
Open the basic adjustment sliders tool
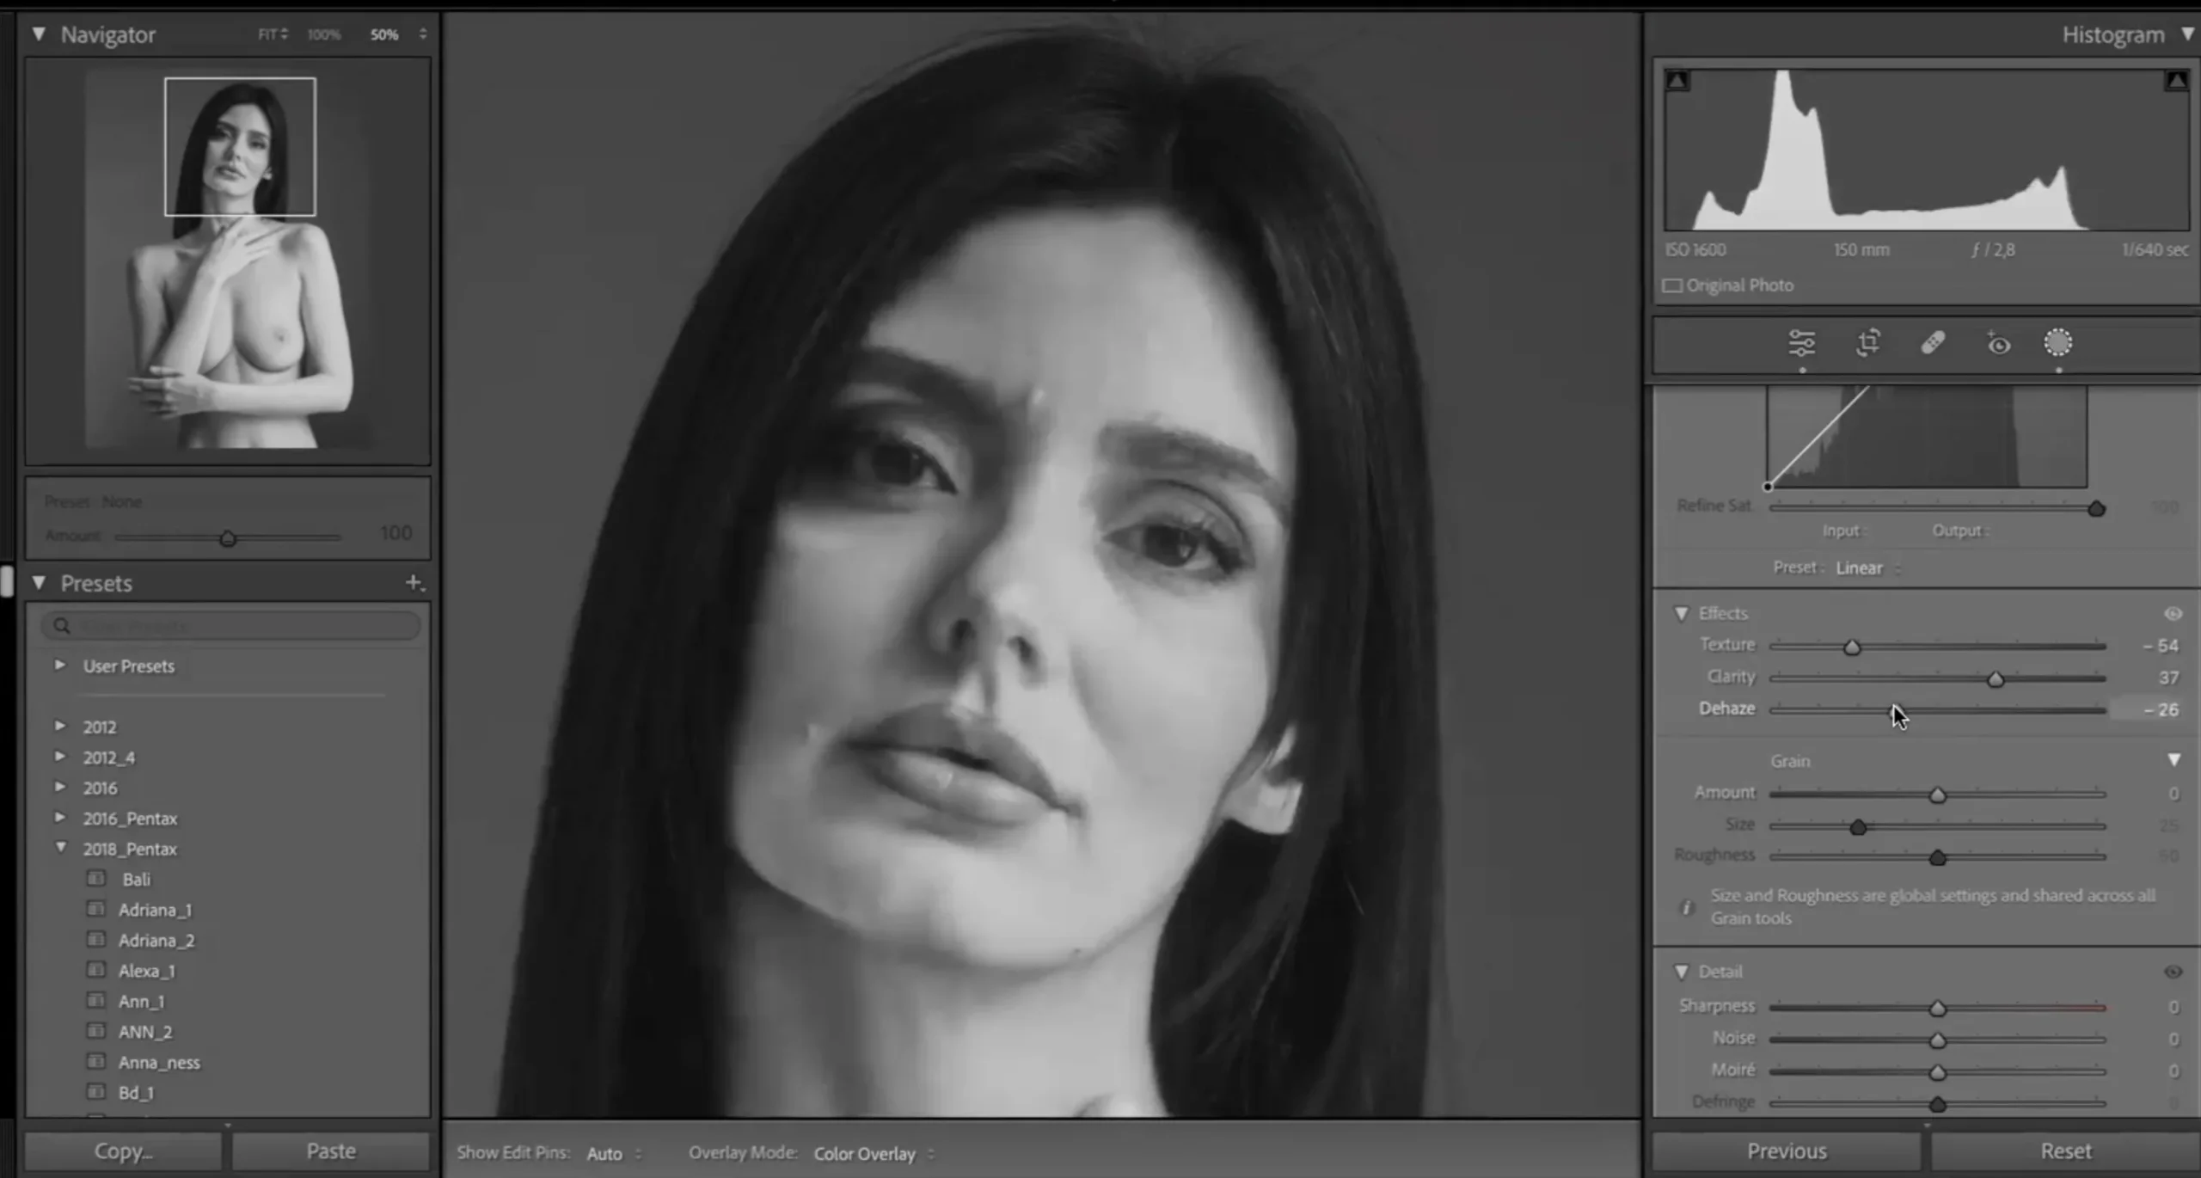[x=1803, y=343]
